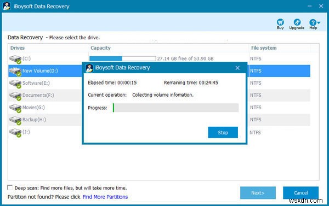
Task: Select the "Backup(H:)" row label
Action: (x=34, y=120)
